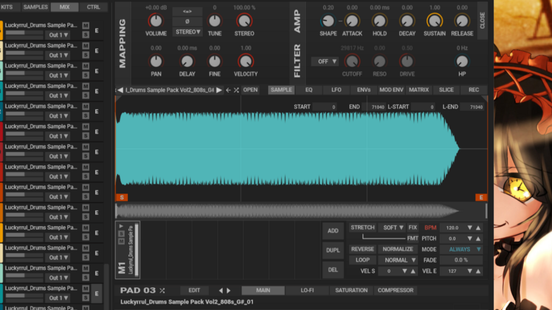Click the amp RELEASE knob
Viewport: 552px width, 310px height.
(462, 21)
